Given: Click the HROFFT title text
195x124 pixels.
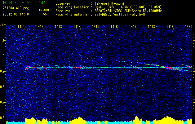Looking at the screenshot, I should pos(19,2).
